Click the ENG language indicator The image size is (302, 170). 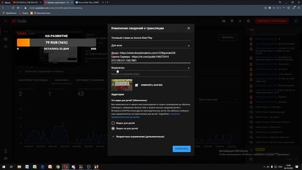280,167
